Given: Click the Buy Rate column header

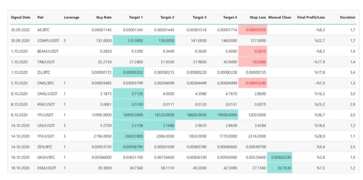Looking at the screenshot, I should point(104,18).
